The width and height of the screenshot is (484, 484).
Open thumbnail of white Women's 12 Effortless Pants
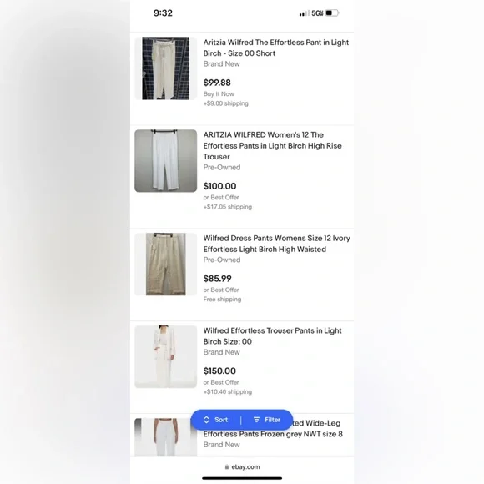tap(166, 161)
